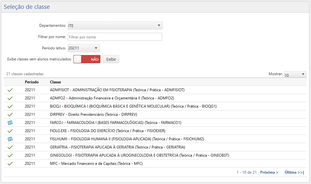This screenshot has width=311, height=184.
Task: Click the '1 - 10 de 21' pagination text
Action: coord(246,172)
